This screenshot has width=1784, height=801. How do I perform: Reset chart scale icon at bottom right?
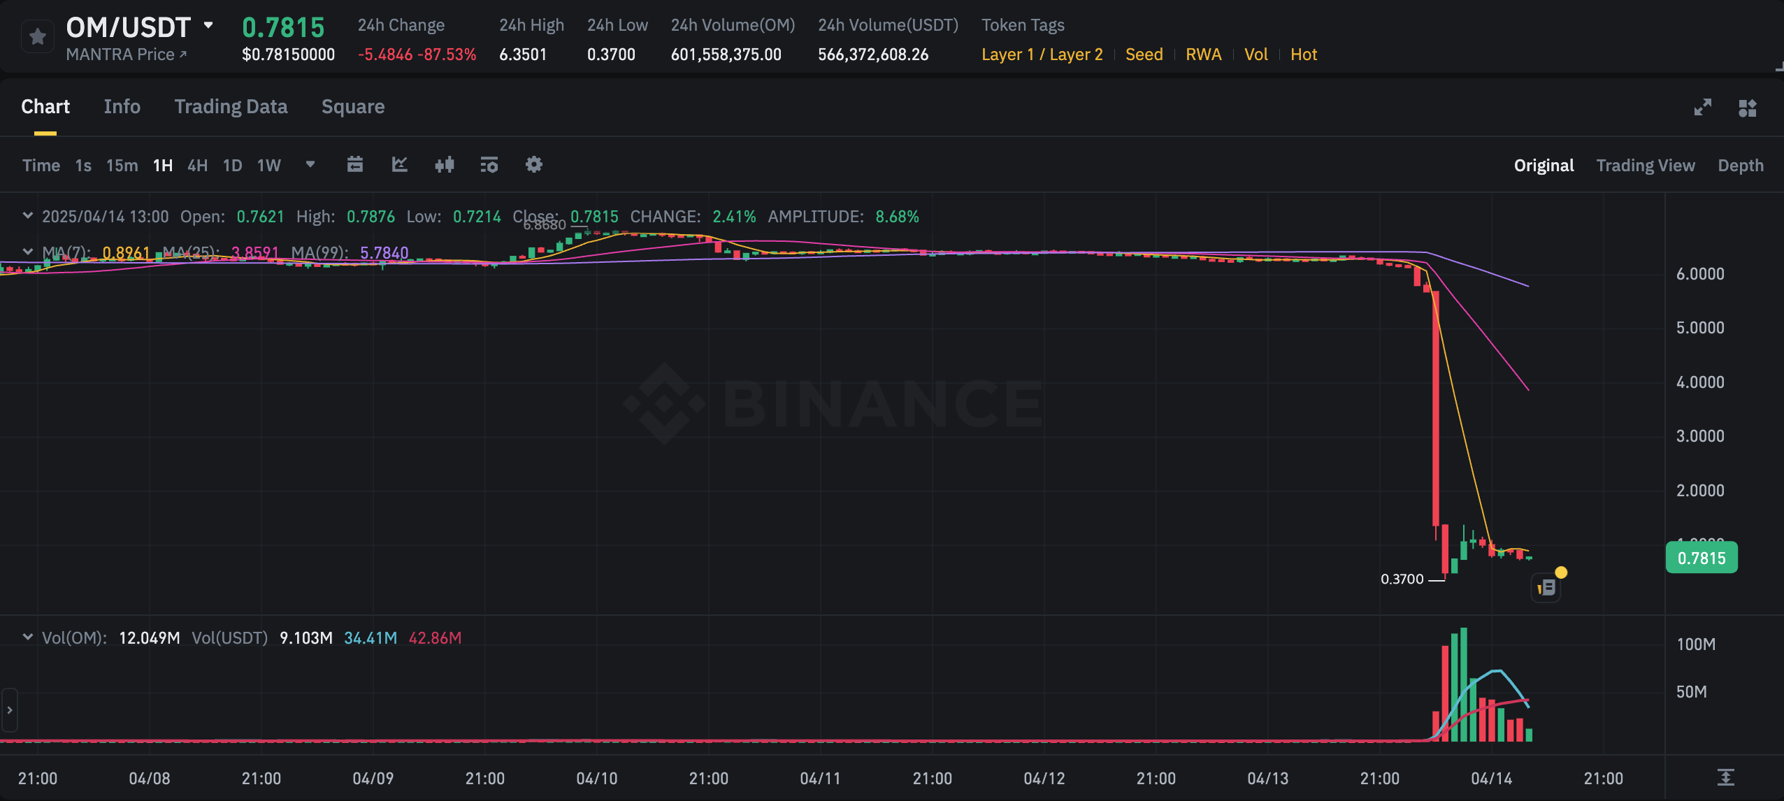pyautogui.click(x=1725, y=777)
